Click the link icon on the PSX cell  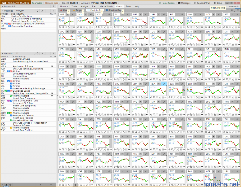click(146, 137)
